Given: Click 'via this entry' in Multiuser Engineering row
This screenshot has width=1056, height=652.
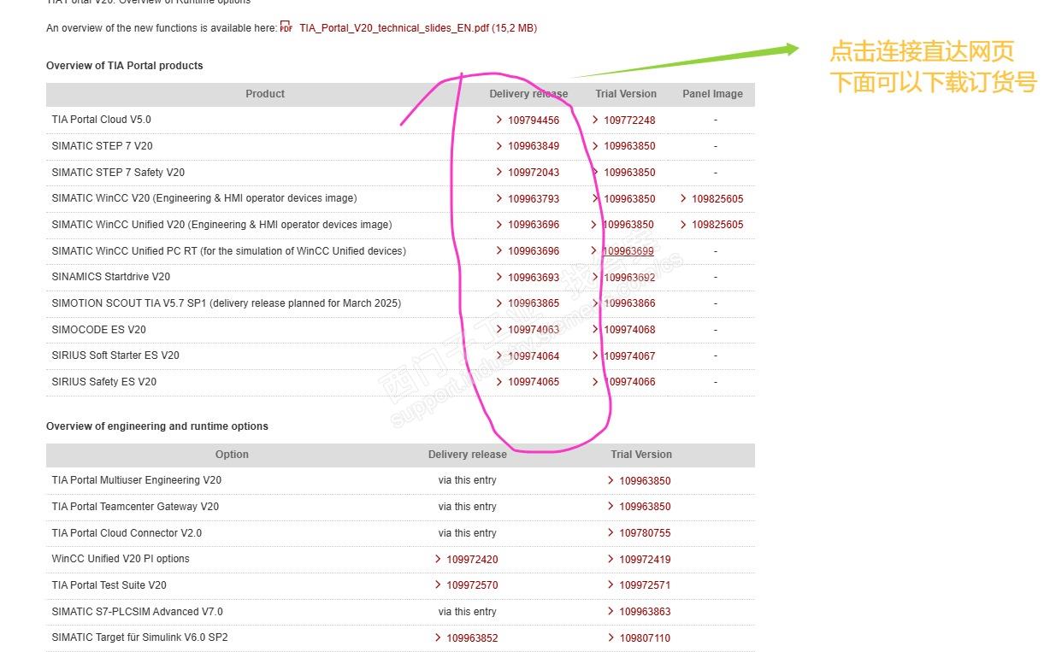Looking at the screenshot, I should tap(468, 480).
